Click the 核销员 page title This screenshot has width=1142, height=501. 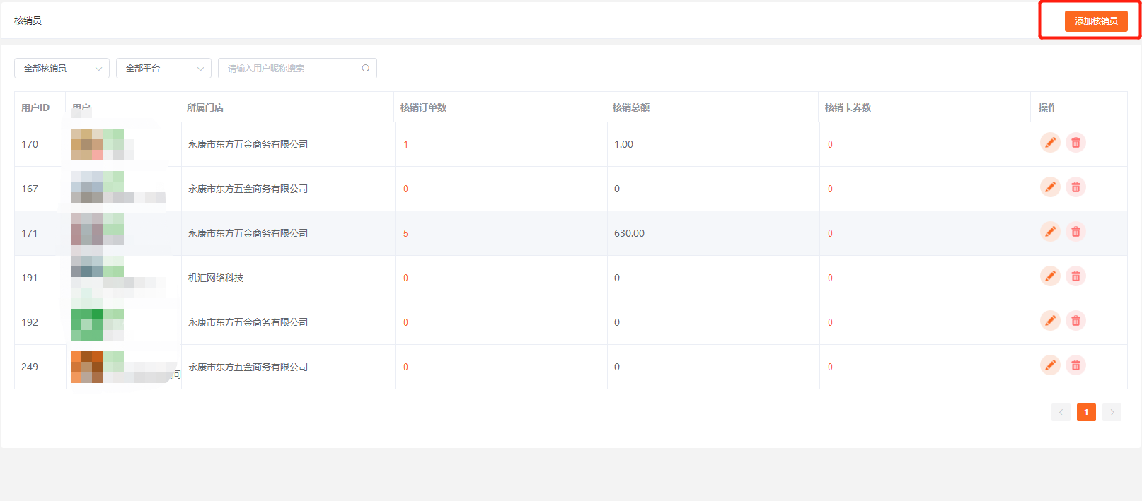tap(28, 21)
